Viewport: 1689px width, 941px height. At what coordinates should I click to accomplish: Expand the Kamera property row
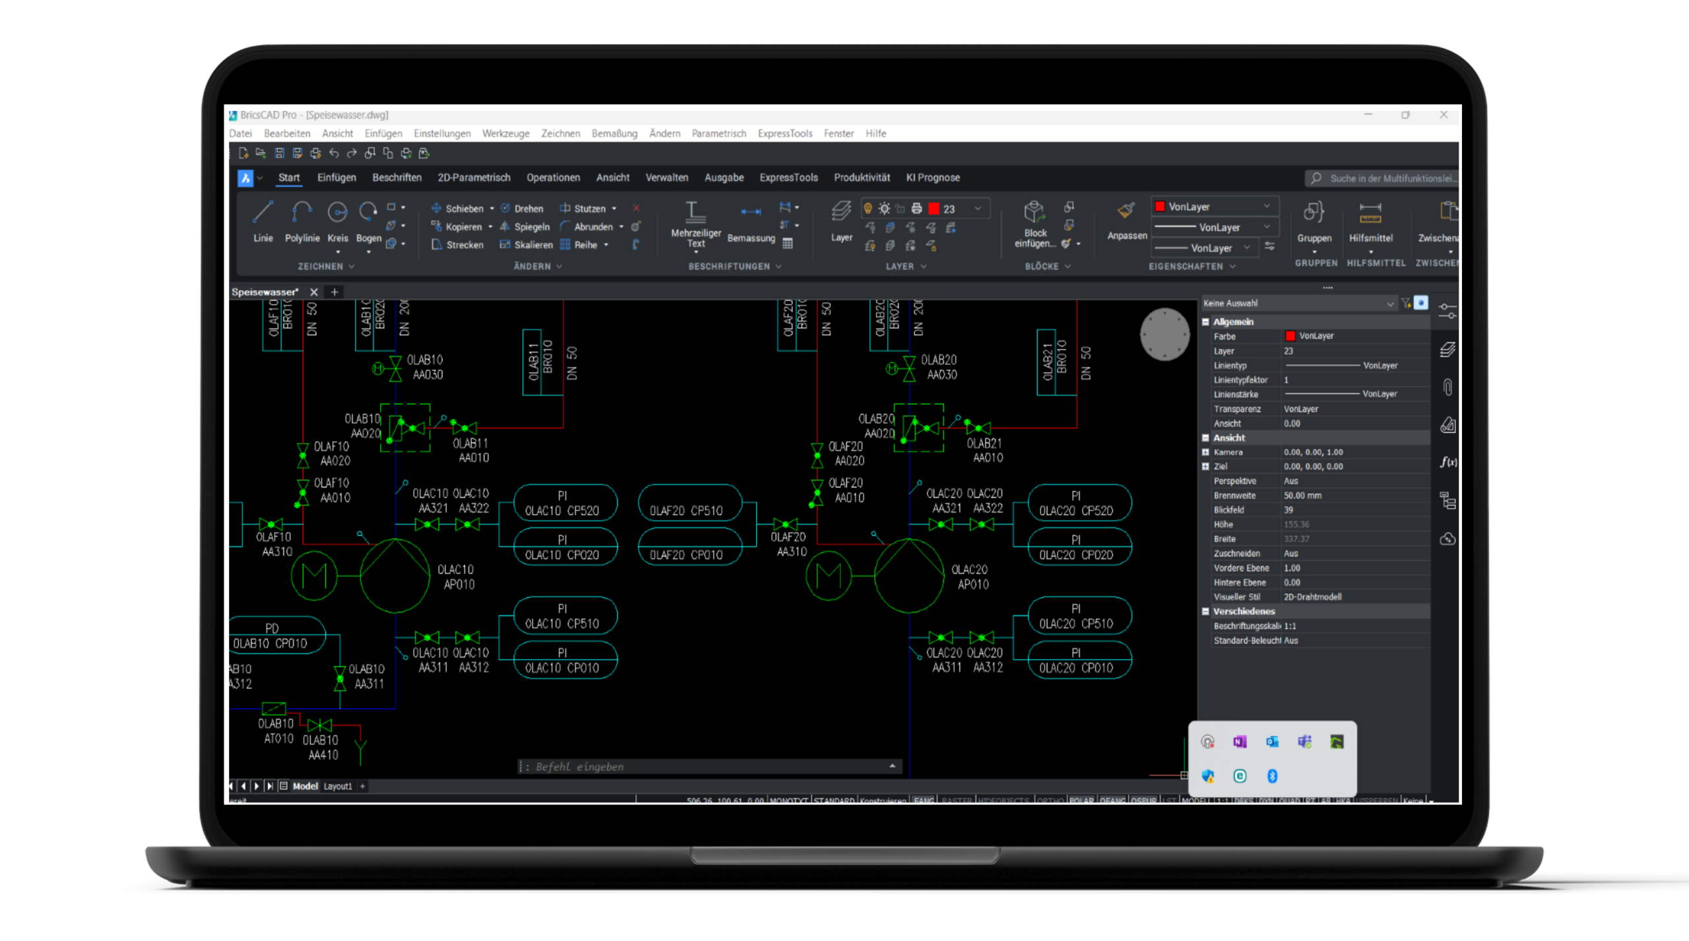click(1205, 453)
